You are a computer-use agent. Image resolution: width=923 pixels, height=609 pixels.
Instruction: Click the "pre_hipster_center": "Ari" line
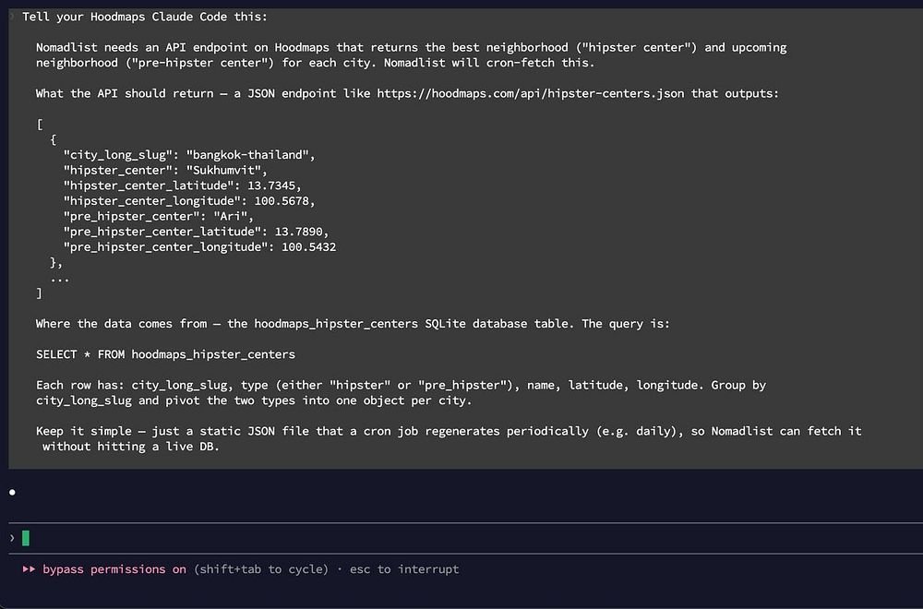pos(159,216)
